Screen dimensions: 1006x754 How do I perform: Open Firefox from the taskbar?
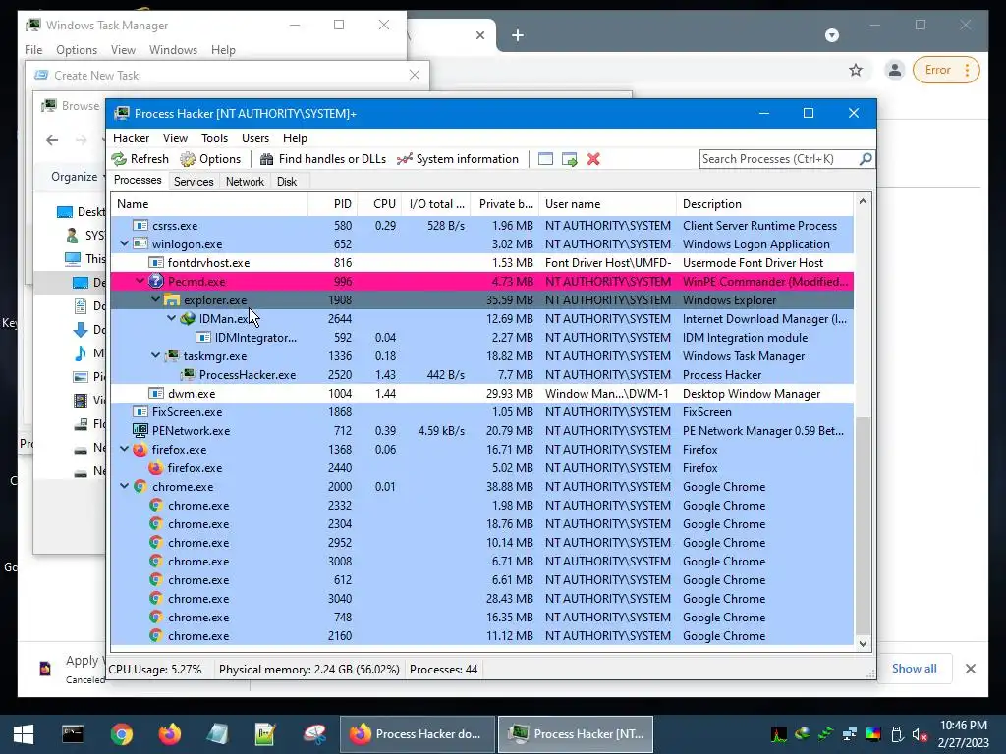170,734
